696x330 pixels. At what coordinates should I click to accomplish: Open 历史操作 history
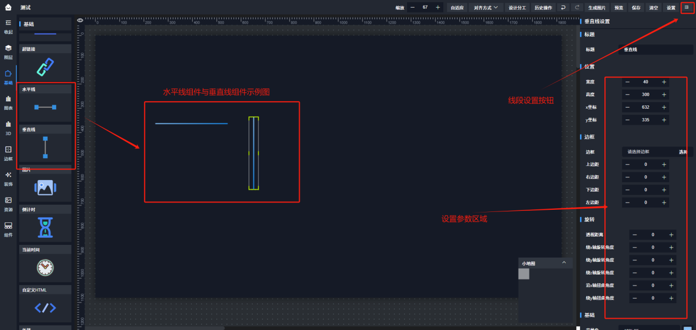543,8
